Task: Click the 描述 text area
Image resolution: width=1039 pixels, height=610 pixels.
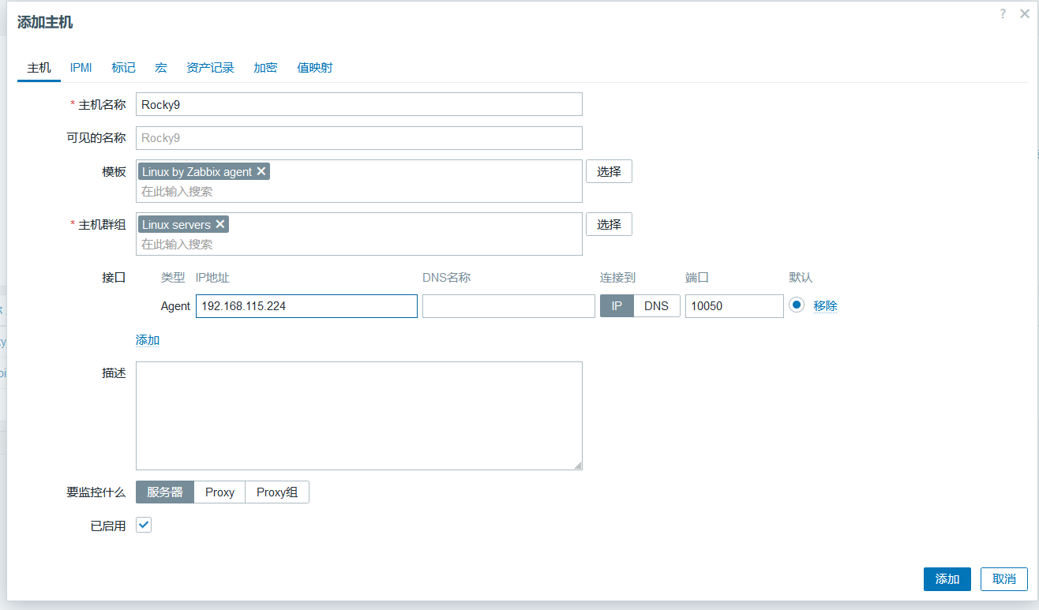Action: [x=359, y=416]
